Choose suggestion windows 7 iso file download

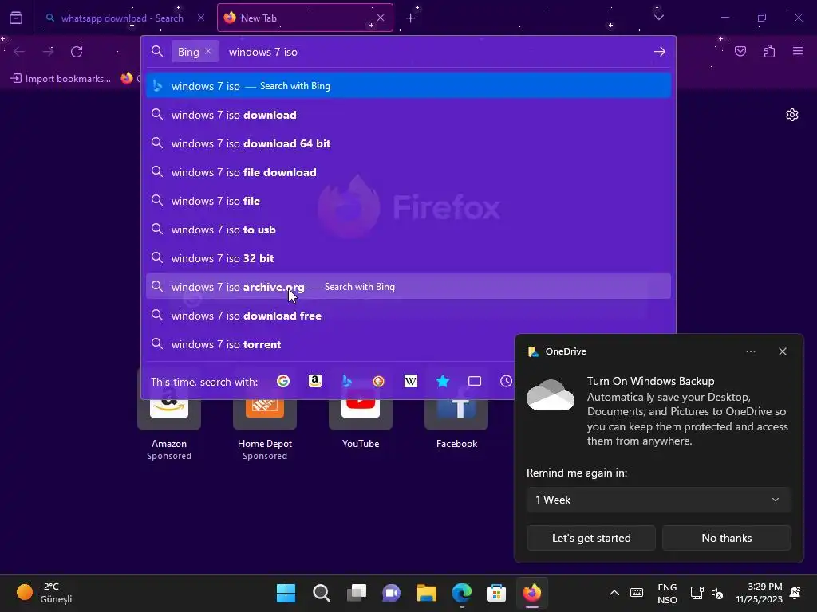408,172
